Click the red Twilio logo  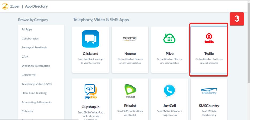point(209,38)
